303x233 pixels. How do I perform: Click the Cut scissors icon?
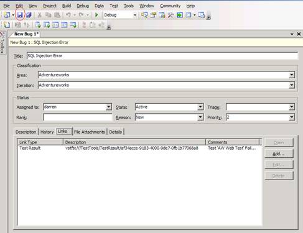coord(39,15)
